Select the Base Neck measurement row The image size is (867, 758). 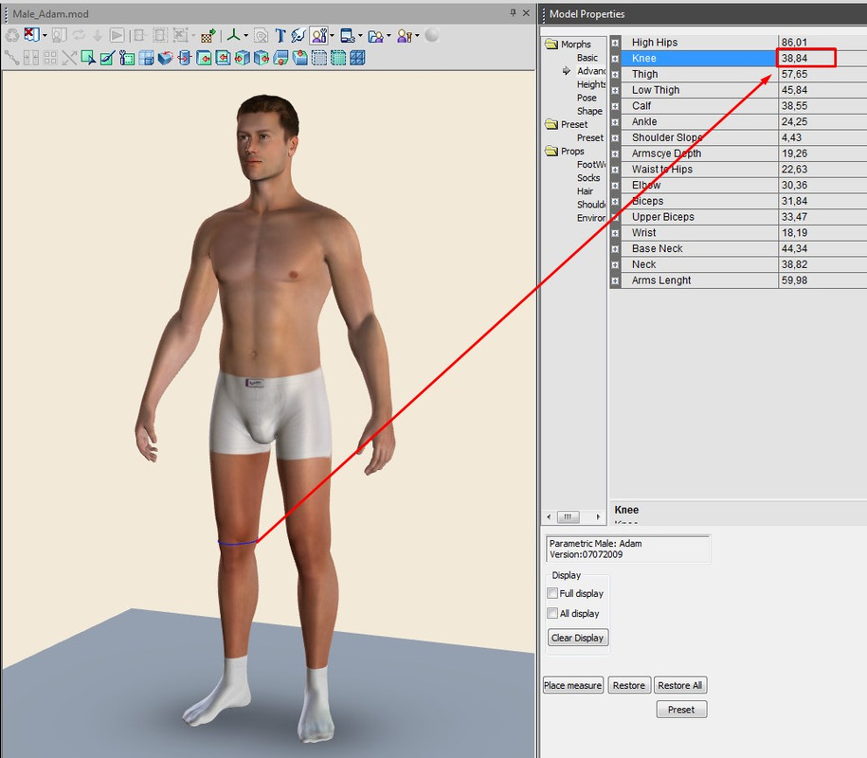click(738, 249)
